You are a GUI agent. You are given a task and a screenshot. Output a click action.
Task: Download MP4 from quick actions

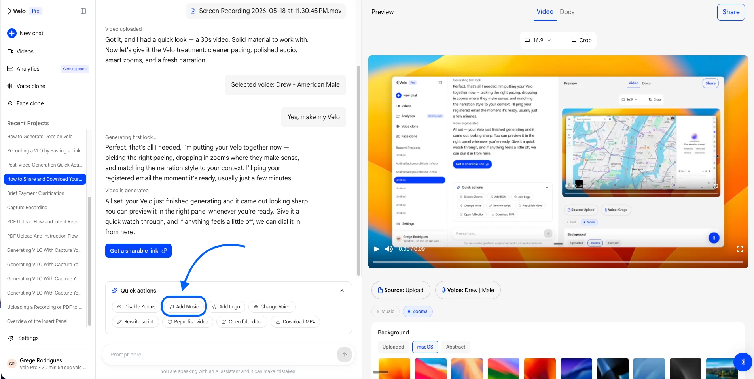pyautogui.click(x=295, y=322)
